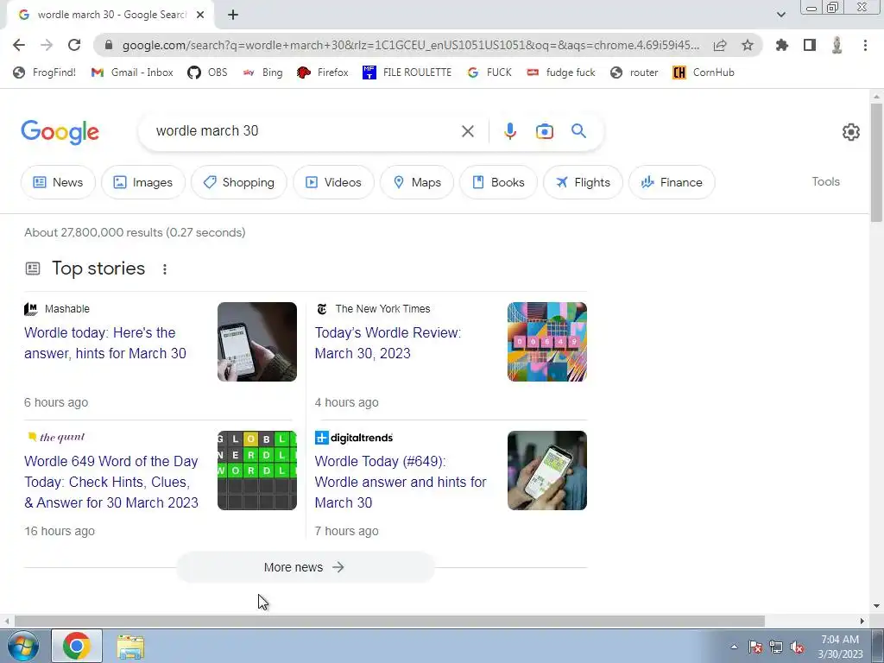Open the Windows Start menu
The image size is (884, 663).
coord(22,646)
